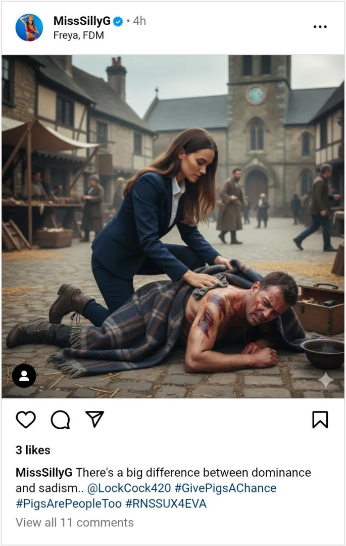
Task: Click the post photo itself
Action: click(173, 227)
